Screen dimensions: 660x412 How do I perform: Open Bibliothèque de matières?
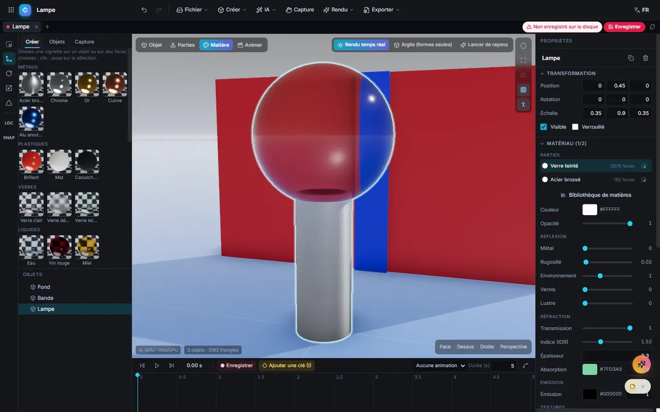pyautogui.click(x=596, y=195)
